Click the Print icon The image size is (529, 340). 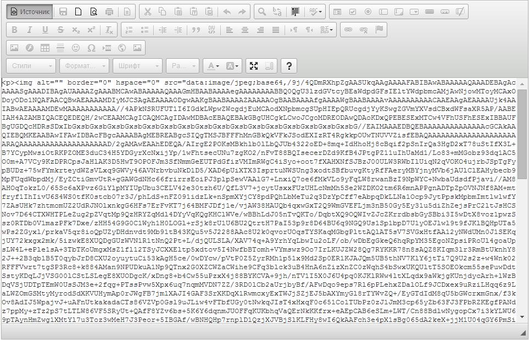tap(109, 12)
